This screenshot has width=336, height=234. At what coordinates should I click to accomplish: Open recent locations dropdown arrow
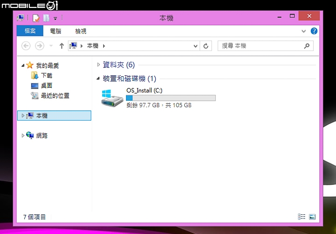click(51, 46)
